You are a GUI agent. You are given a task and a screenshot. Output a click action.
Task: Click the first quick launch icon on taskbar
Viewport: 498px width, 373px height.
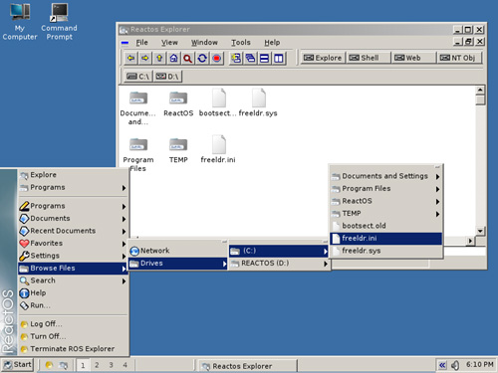(x=49, y=365)
